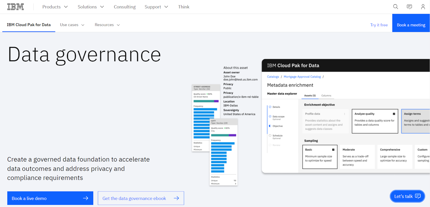This screenshot has width=430, height=207.
Task: Click the IBM-Dallas location text
Action: (x=231, y=106)
